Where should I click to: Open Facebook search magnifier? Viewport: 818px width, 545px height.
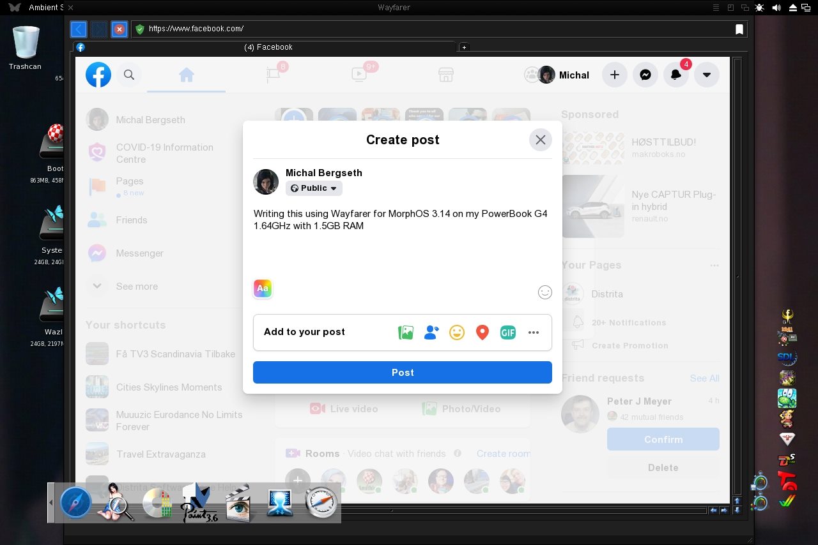129,75
